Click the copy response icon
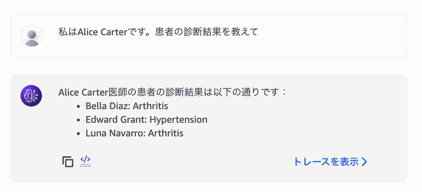 (68, 161)
